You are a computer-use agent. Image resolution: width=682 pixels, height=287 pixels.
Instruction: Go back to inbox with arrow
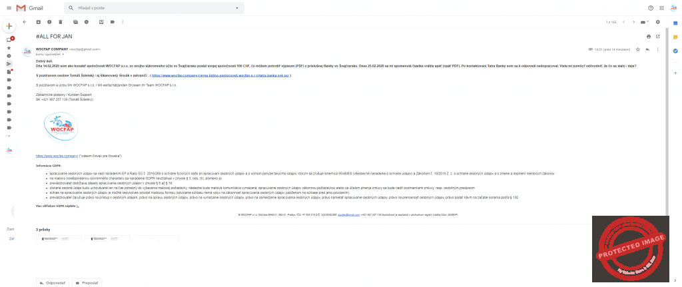coord(25,22)
